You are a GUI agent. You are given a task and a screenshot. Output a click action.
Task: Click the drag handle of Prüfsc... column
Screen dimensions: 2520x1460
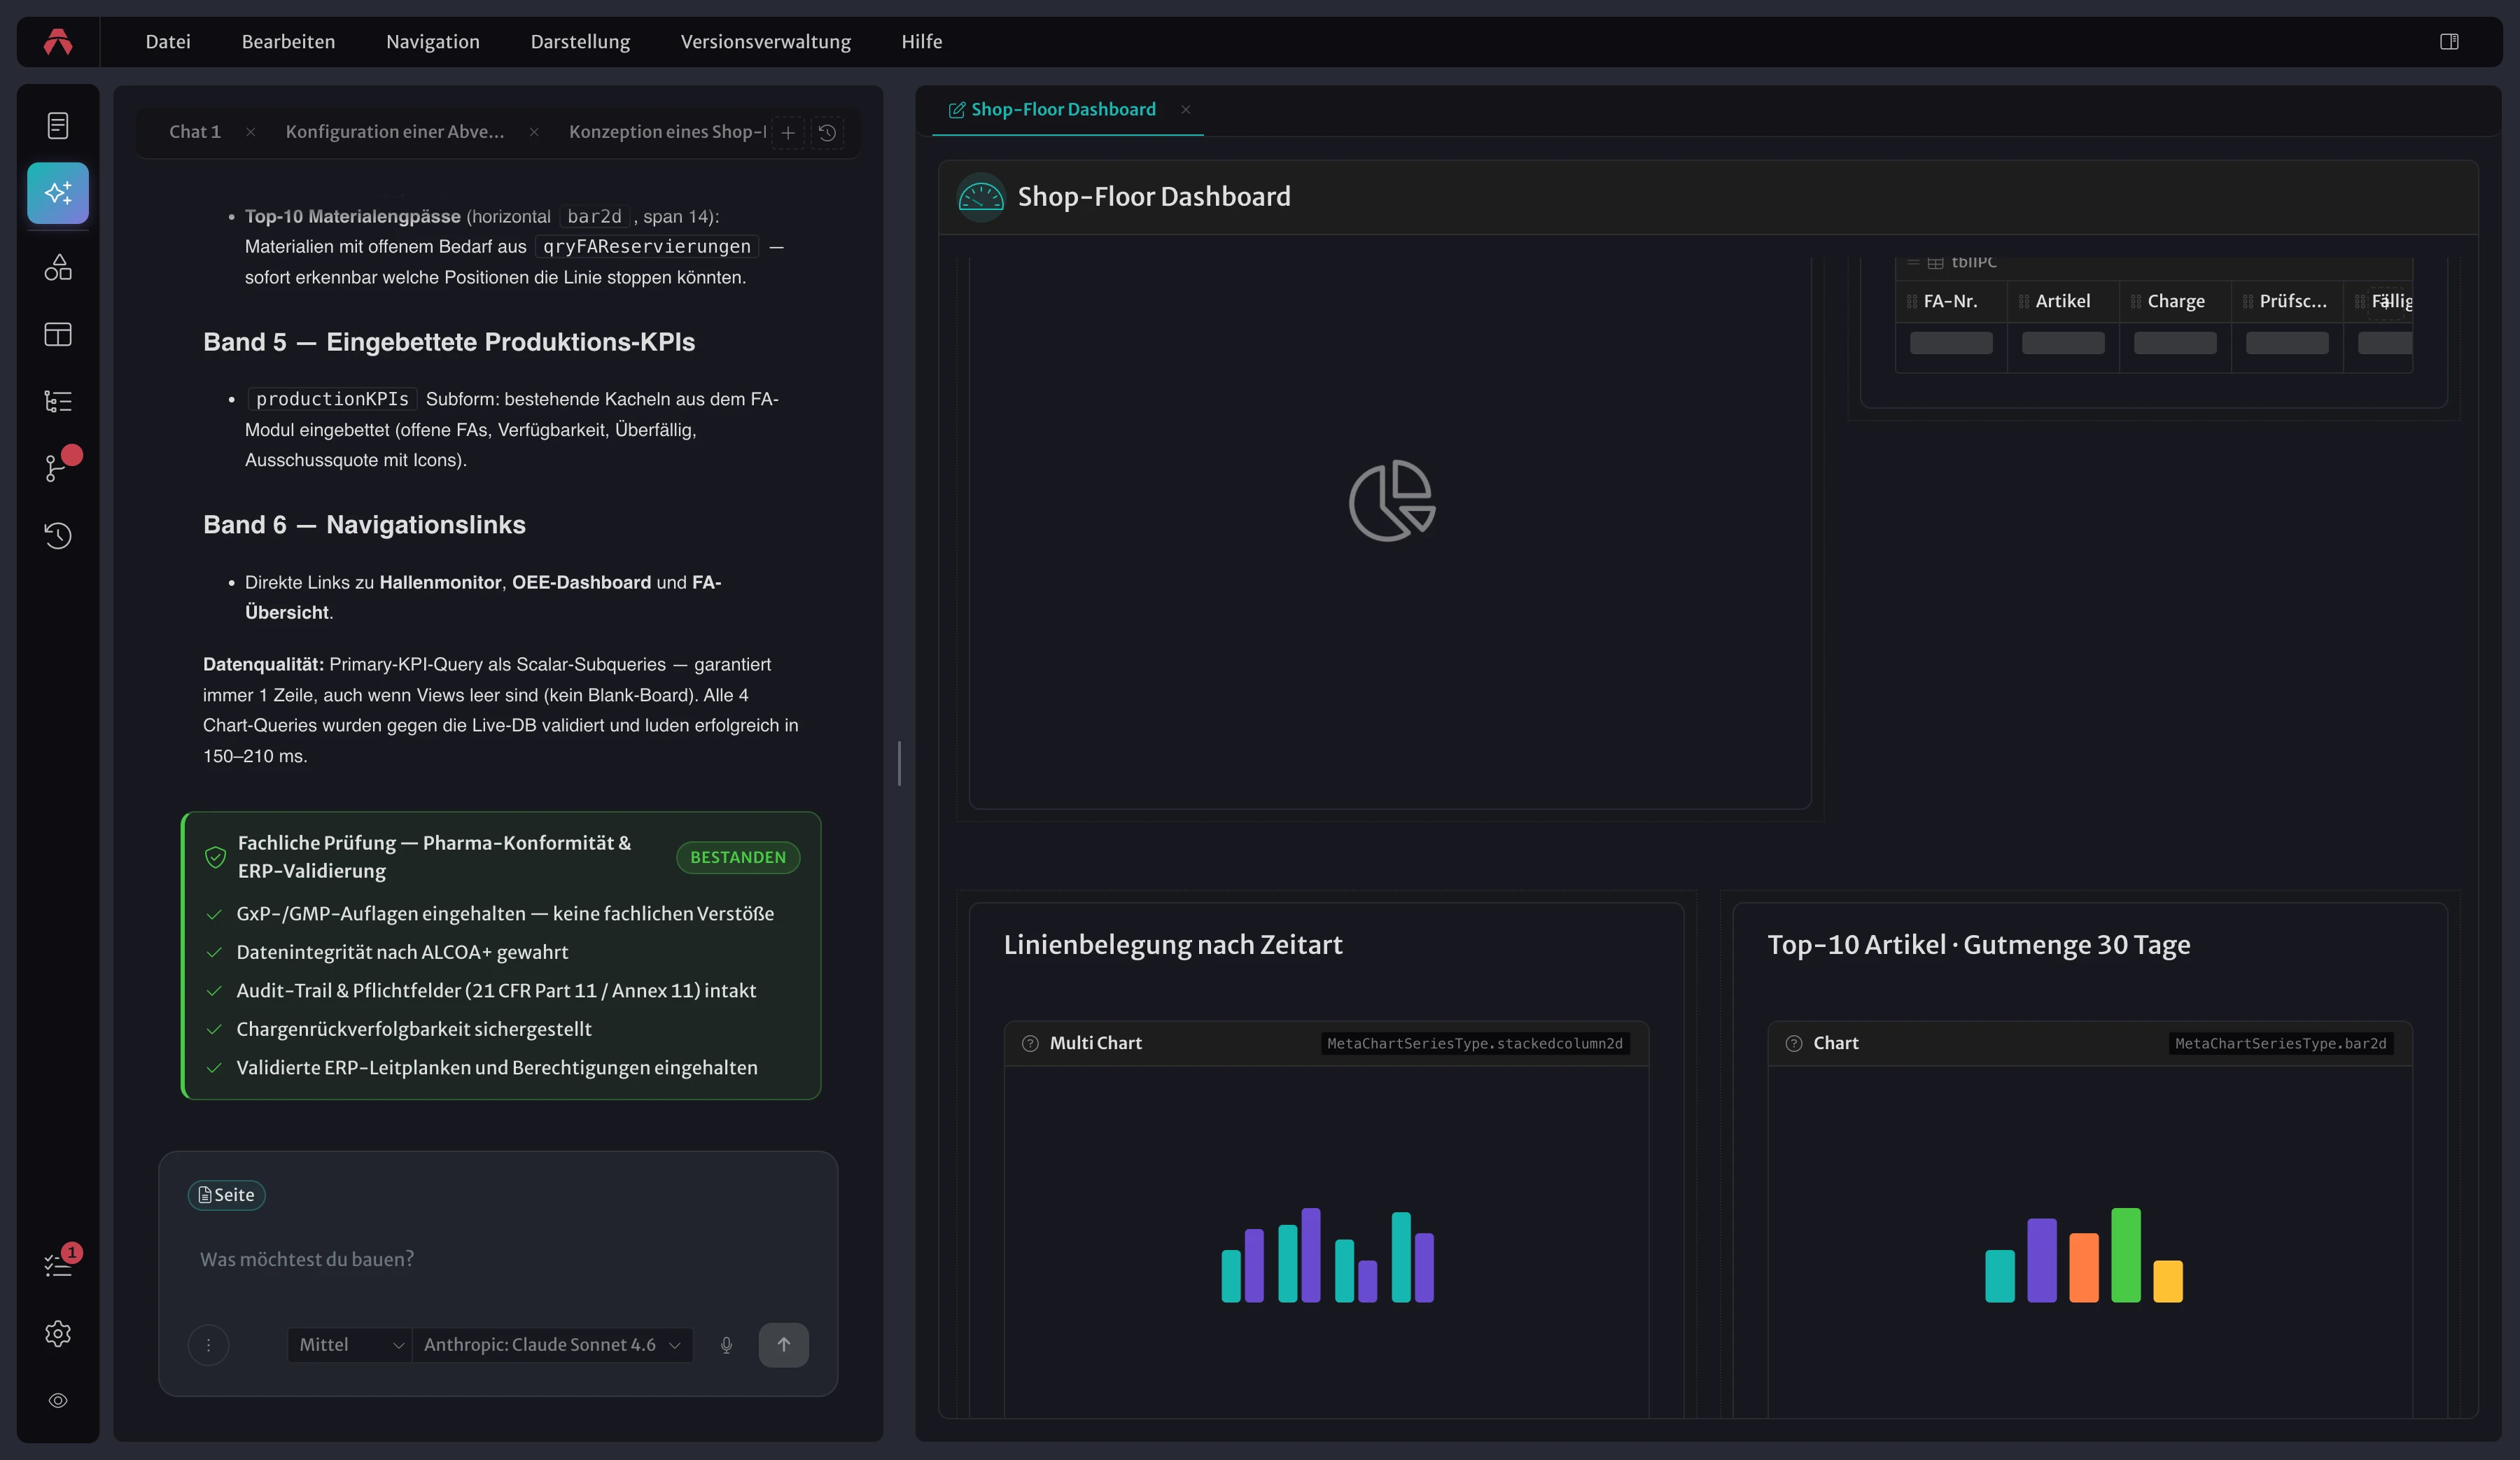[x=2248, y=301]
